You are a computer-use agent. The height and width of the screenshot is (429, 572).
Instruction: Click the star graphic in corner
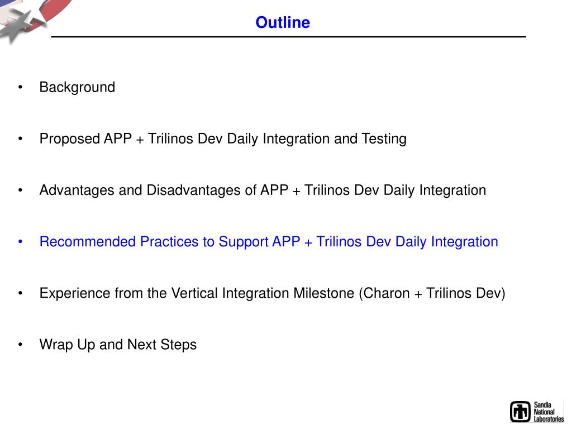click(x=22, y=22)
